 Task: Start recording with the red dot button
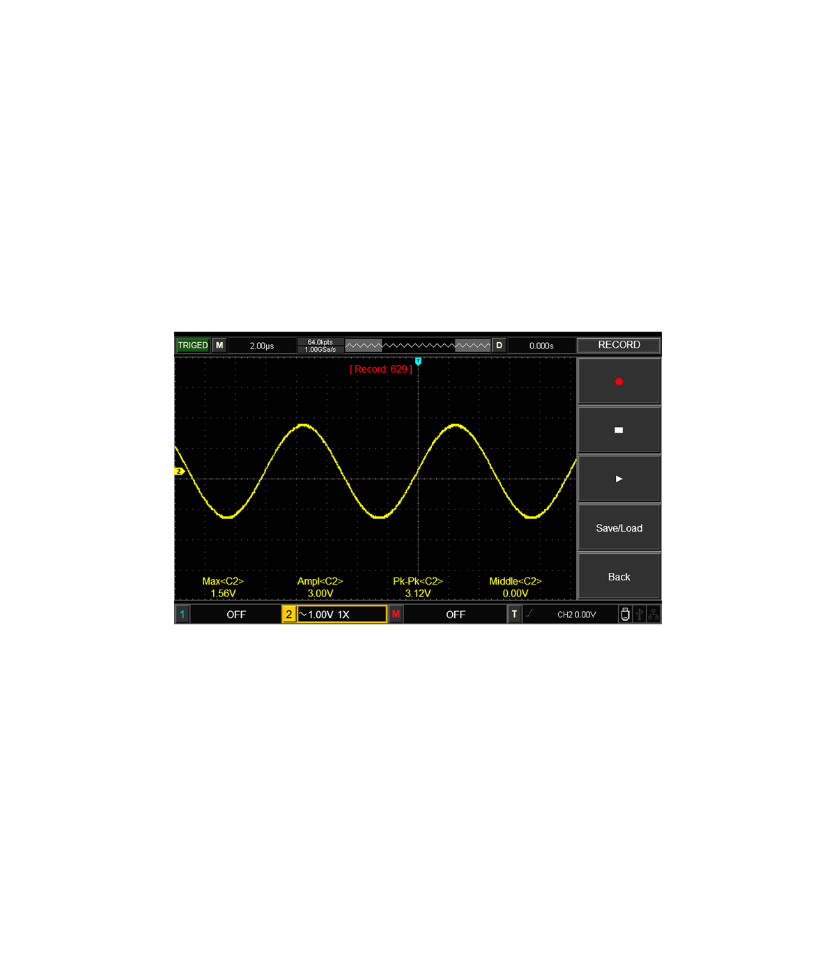pos(619,381)
